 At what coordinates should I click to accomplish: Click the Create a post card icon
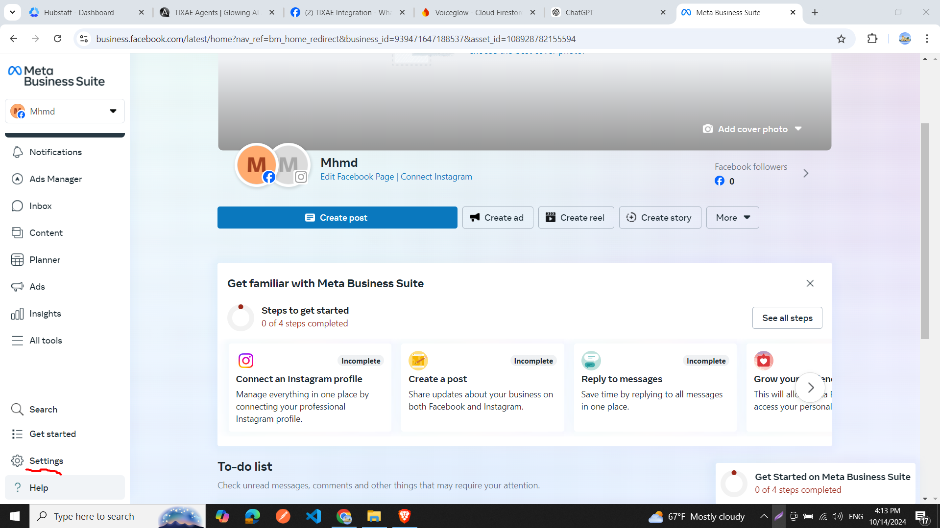[x=418, y=361]
